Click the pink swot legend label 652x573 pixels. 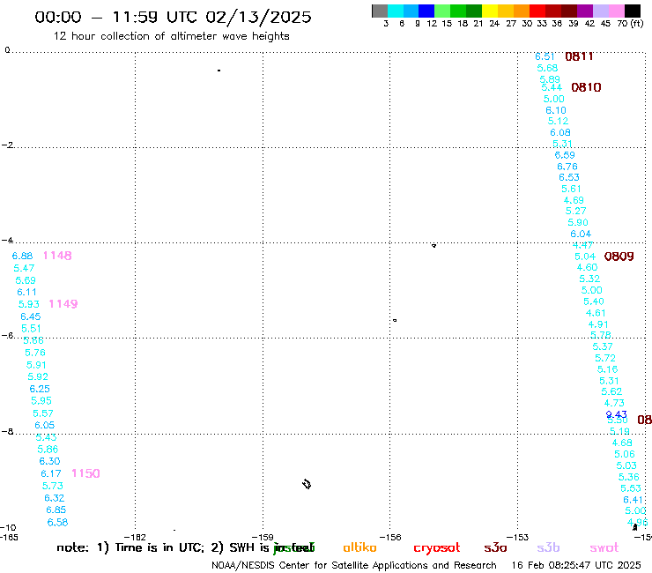point(604,548)
